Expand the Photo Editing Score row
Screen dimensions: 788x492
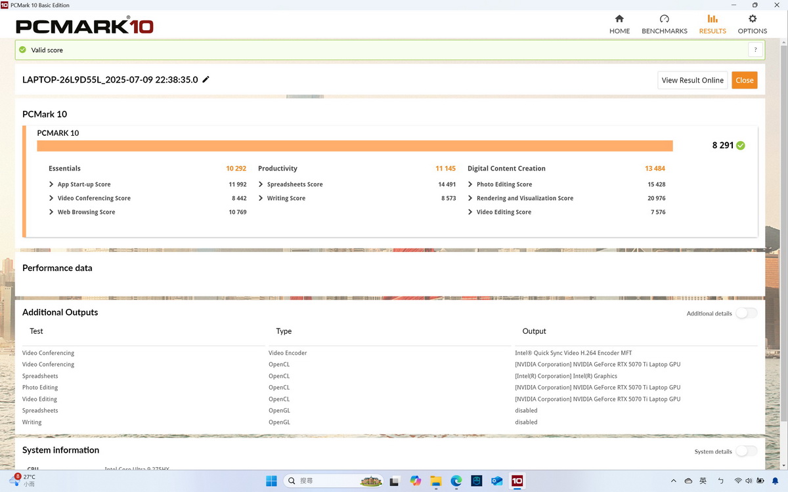[470, 184]
